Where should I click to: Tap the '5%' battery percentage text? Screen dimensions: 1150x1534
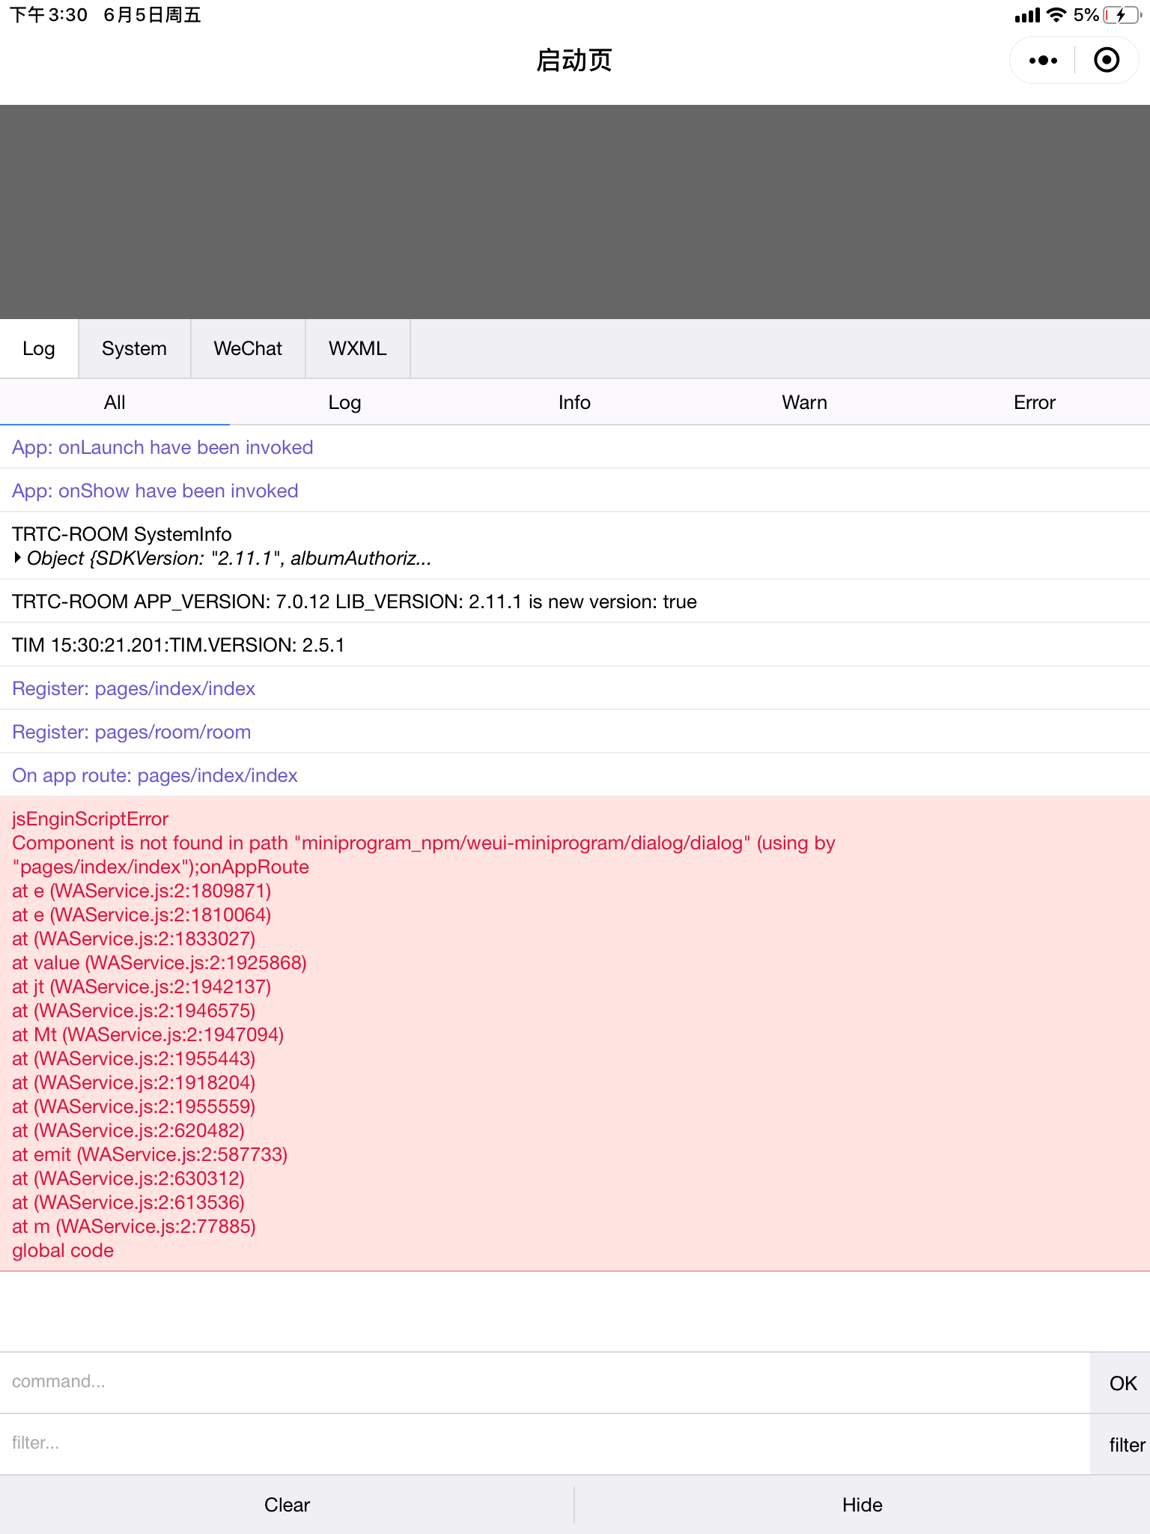point(1086,15)
